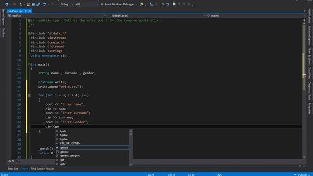313x176 pixels.
Task: Click the INS indicator in status bar
Action: [x=219, y=175]
